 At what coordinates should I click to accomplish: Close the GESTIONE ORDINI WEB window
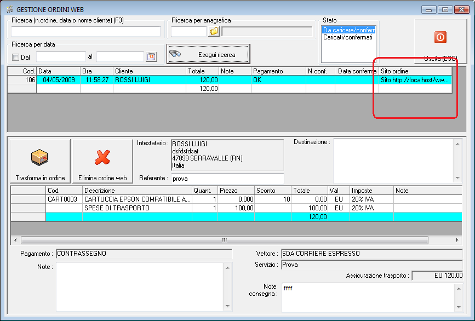462,10
